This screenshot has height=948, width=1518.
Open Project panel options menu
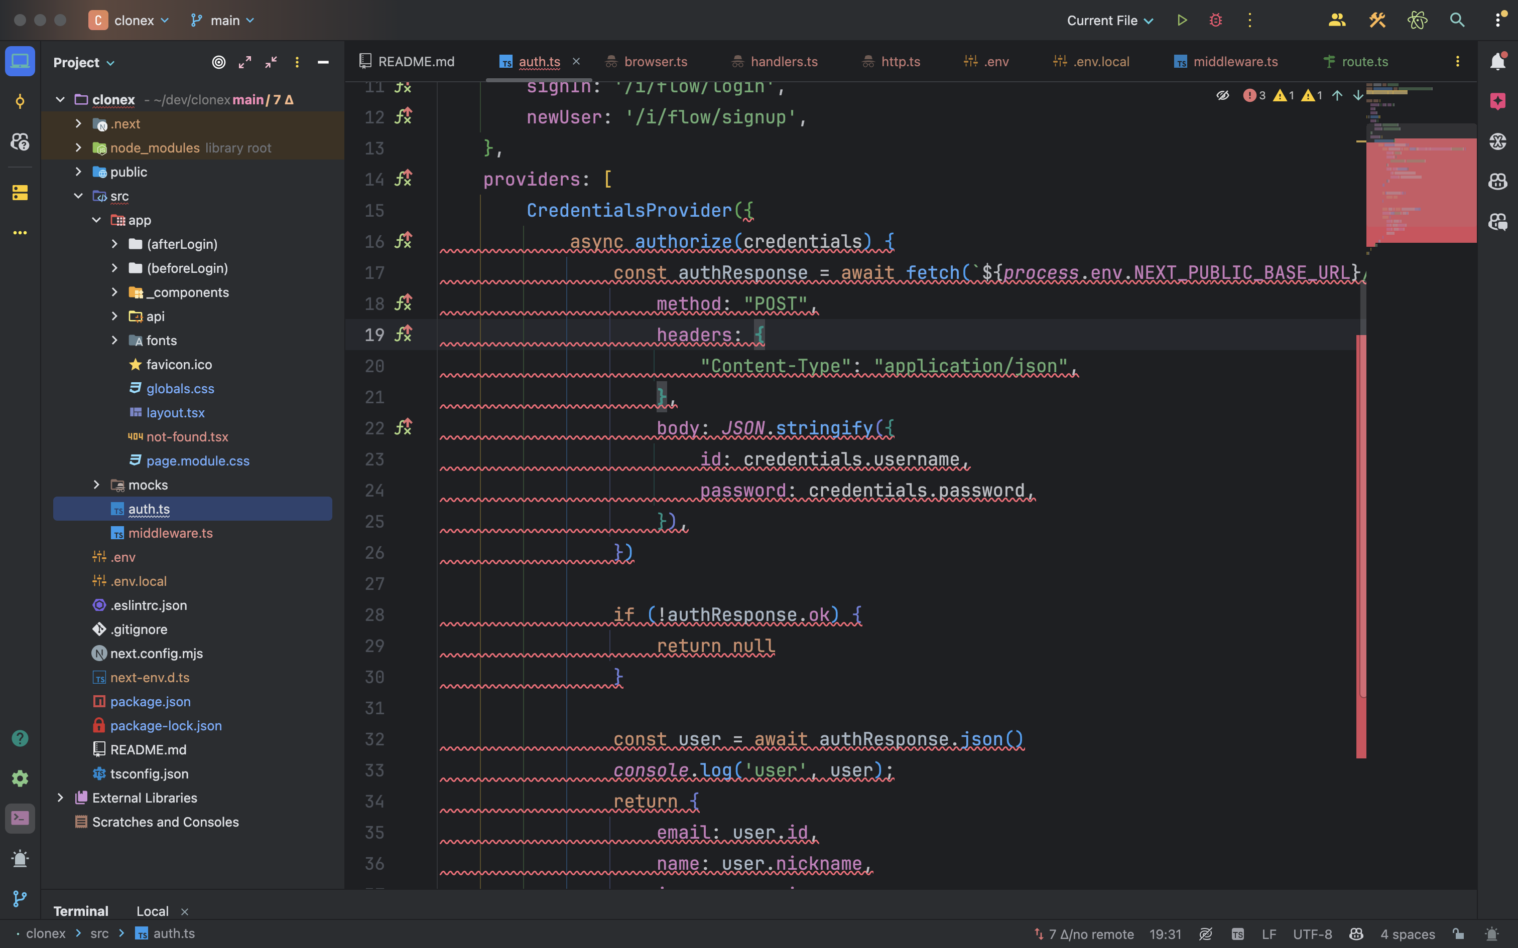click(297, 62)
